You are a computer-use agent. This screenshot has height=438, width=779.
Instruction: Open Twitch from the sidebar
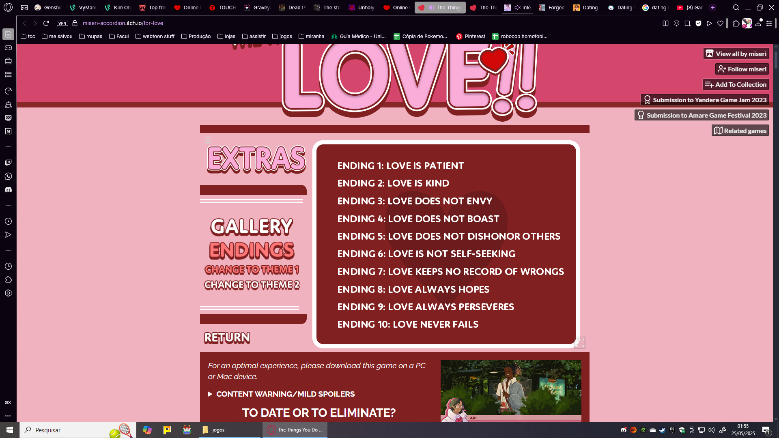coord(8,163)
